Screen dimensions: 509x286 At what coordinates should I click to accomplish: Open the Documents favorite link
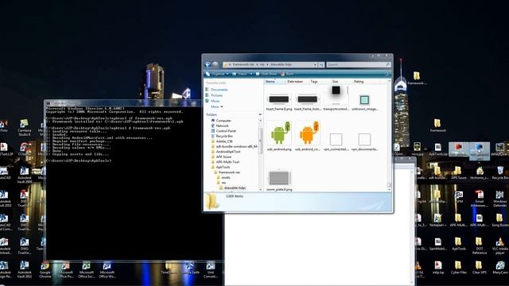(x=216, y=90)
